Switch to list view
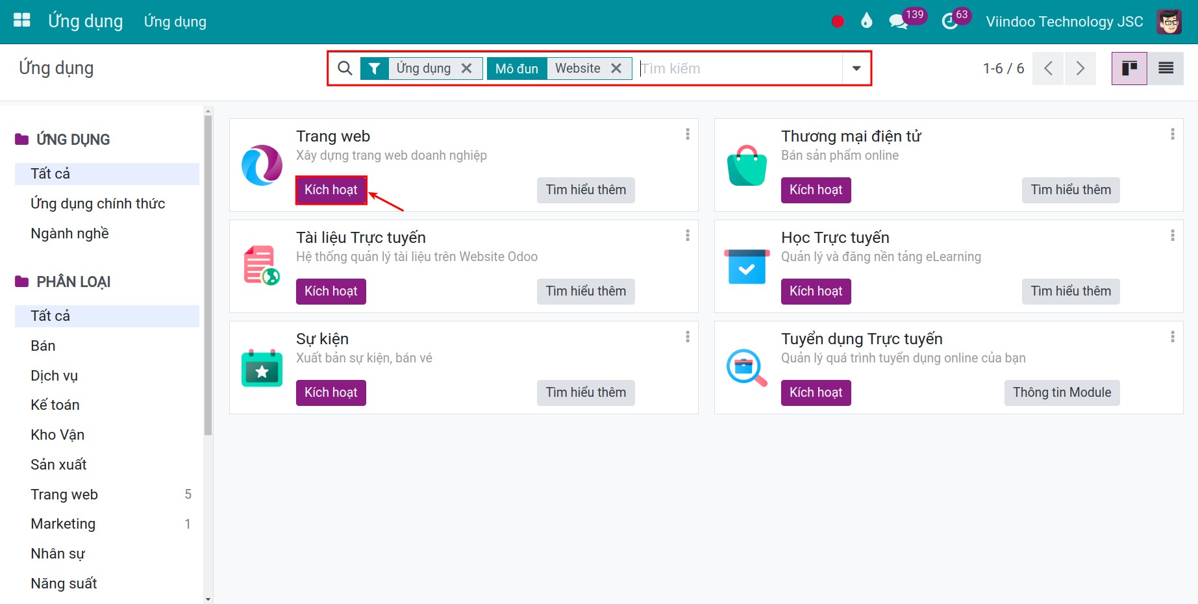Viewport: 1198px width, 604px height. click(x=1166, y=68)
